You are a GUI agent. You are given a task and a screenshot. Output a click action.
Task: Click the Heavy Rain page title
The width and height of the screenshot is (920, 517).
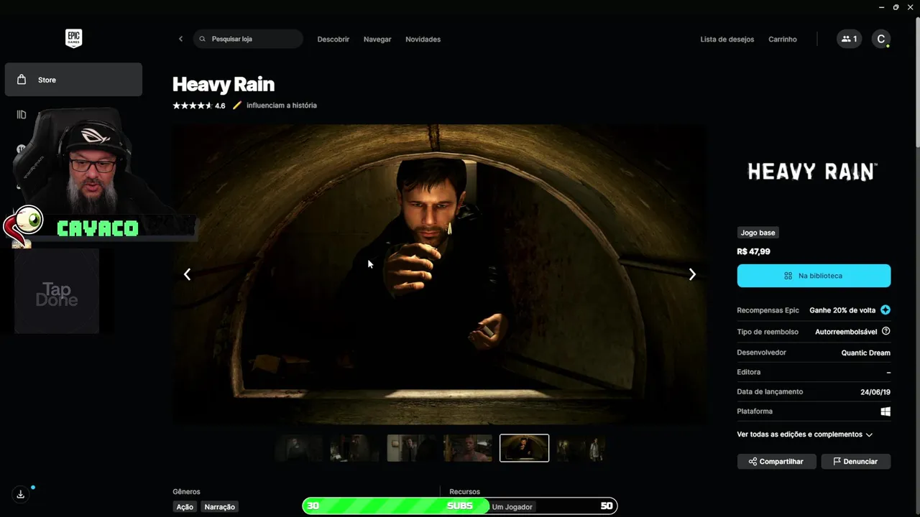click(224, 84)
